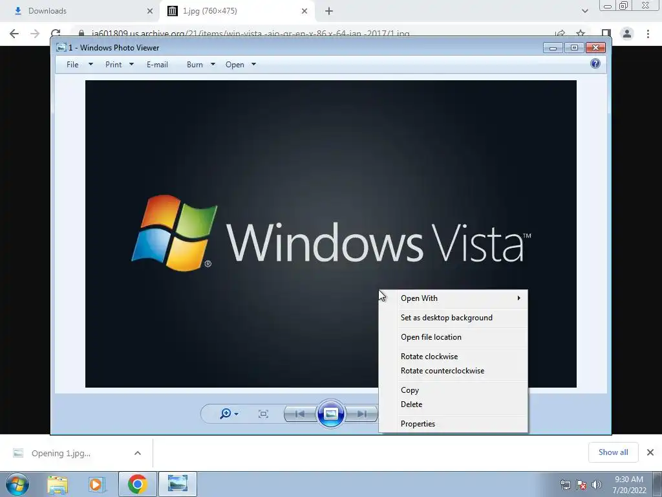The image size is (662, 497).
Task: Open the Windows Start orb
Action: click(x=17, y=484)
